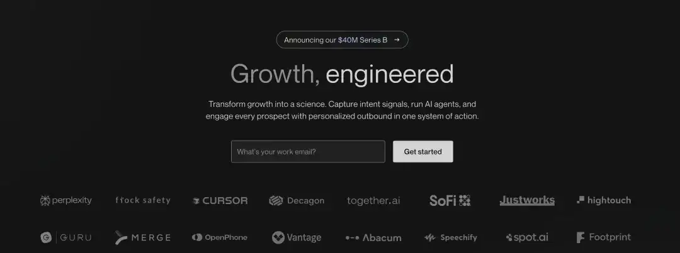Image resolution: width=680 pixels, height=253 pixels.
Task: Click the Justworks logo
Action: (x=527, y=200)
